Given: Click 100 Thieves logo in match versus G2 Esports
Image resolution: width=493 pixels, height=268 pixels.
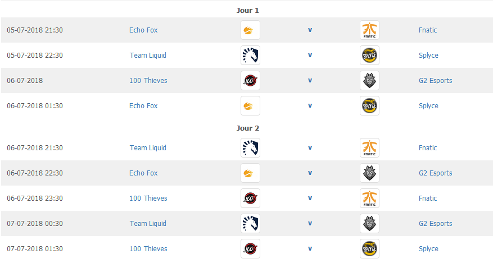Looking at the screenshot, I should click(x=250, y=81).
